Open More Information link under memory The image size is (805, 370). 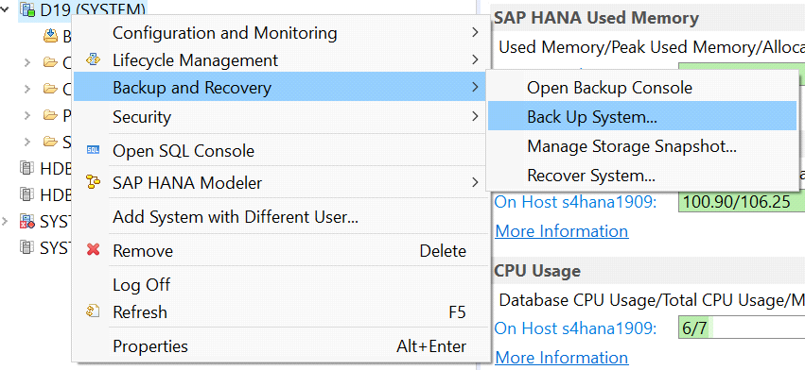click(562, 231)
